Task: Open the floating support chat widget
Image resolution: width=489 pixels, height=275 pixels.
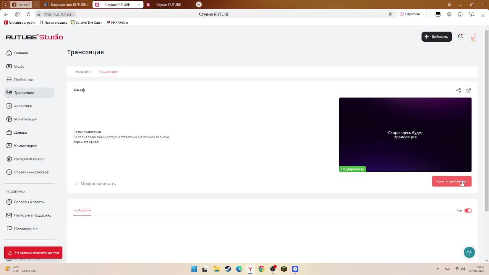Action: (470, 252)
